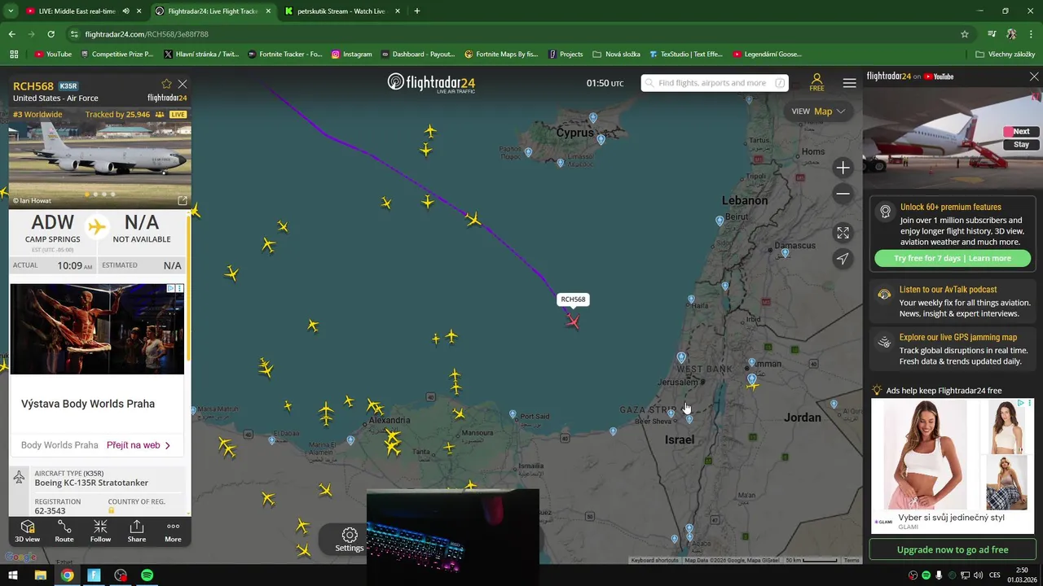Open Spotify from the taskbar
This screenshot has height=586, width=1043.
click(147, 575)
